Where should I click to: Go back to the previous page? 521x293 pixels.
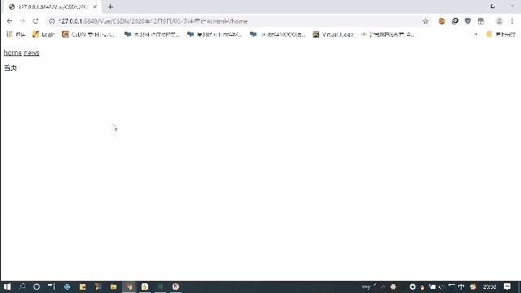[x=9, y=21]
